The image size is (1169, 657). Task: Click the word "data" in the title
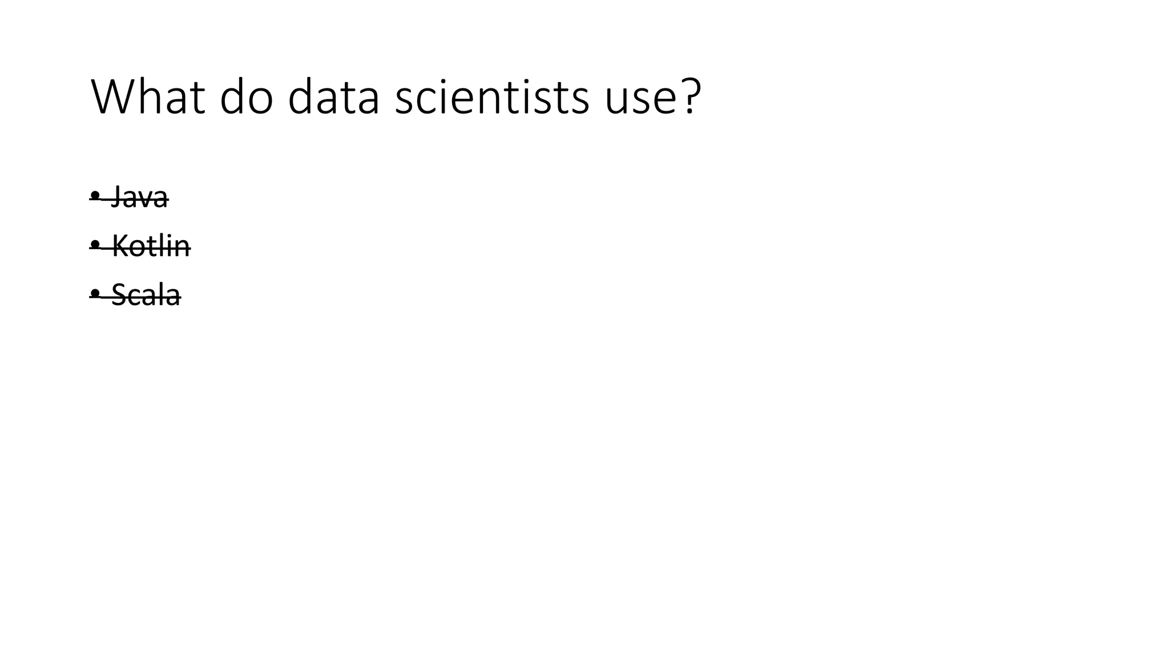click(333, 96)
